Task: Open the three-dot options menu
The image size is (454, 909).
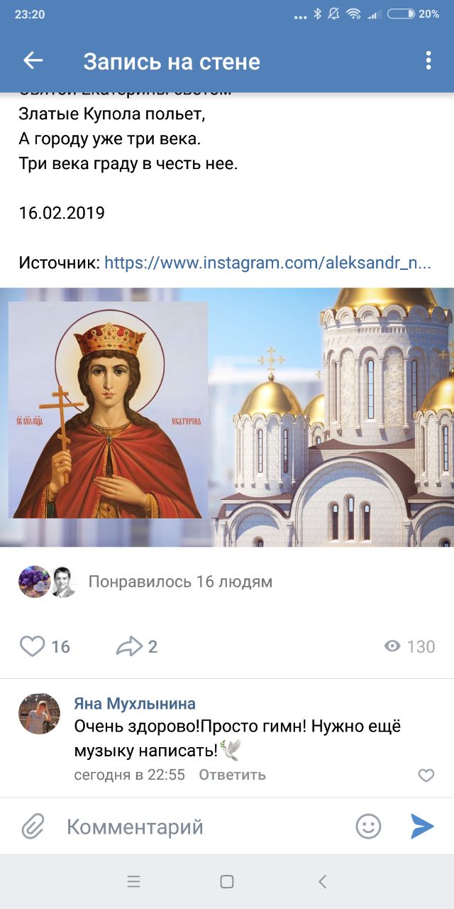Action: (x=428, y=61)
